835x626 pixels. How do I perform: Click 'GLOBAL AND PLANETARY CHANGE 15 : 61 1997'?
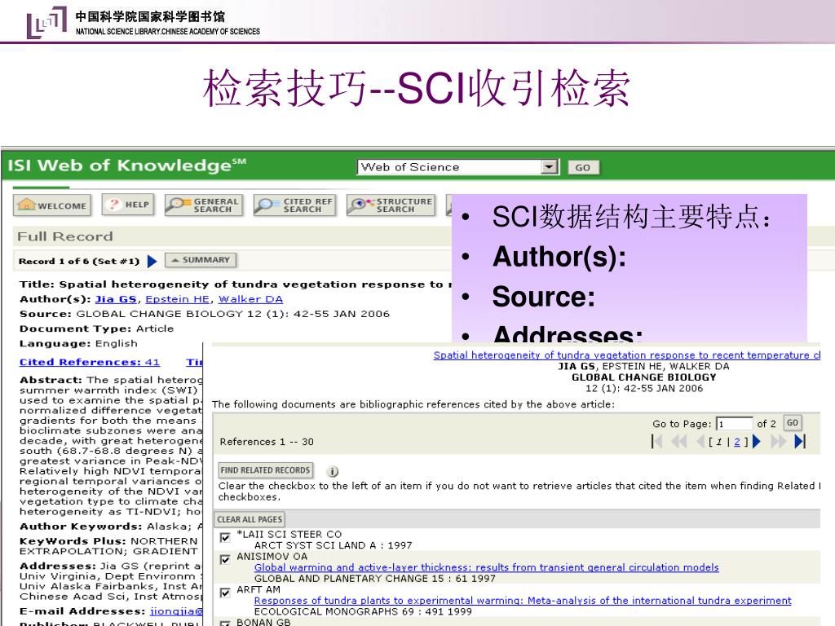(375, 579)
